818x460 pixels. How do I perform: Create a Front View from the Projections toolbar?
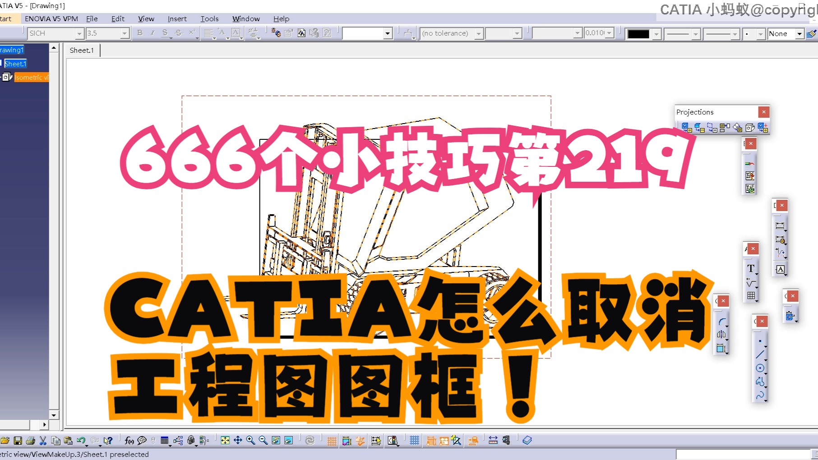(687, 129)
